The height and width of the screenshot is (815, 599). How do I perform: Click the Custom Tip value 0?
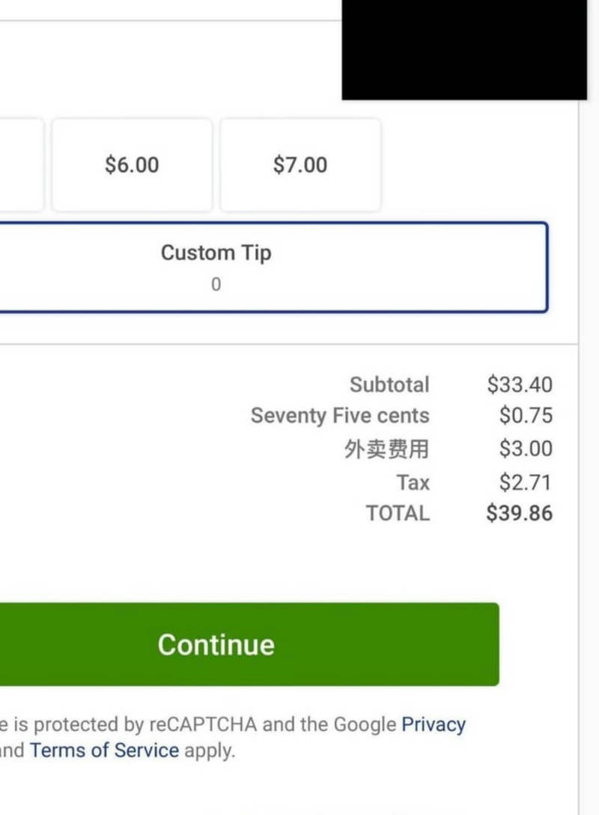click(x=216, y=285)
